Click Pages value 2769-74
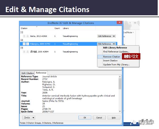This screenshot has width=159, height=129. (46, 109)
